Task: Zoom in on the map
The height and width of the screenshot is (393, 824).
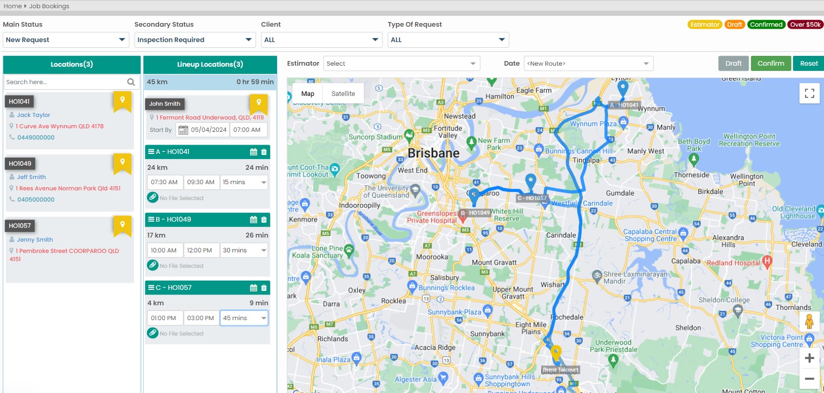Action: coord(809,358)
